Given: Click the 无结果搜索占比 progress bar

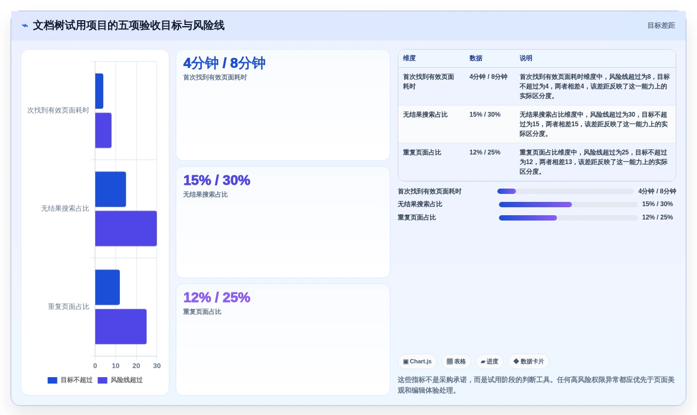Looking at the screenshot, I should click(x=568, y=205).
